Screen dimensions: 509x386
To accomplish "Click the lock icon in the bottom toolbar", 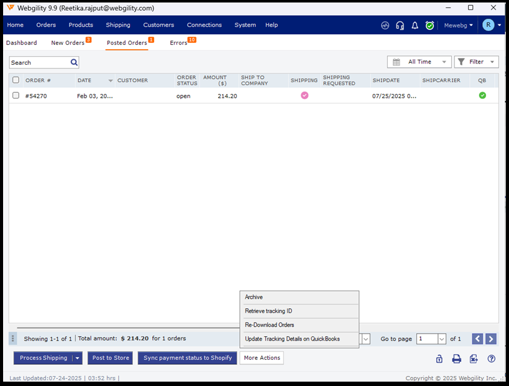I will (x=439, y=359).
